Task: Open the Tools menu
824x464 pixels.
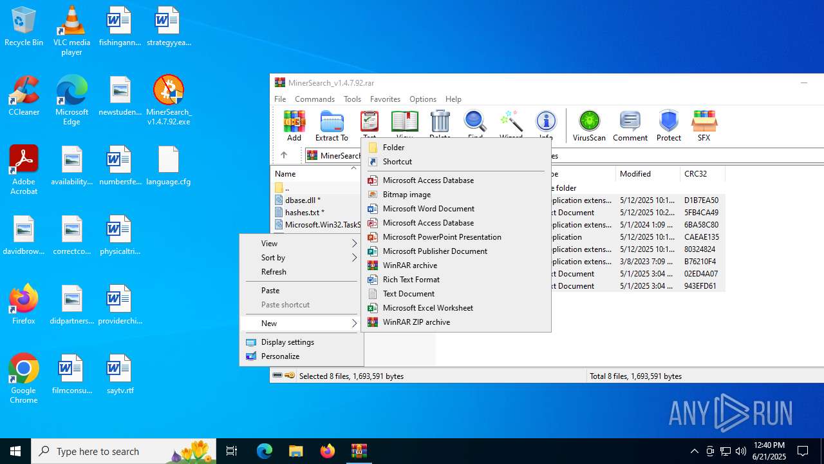Action: [x=352, y=99]
